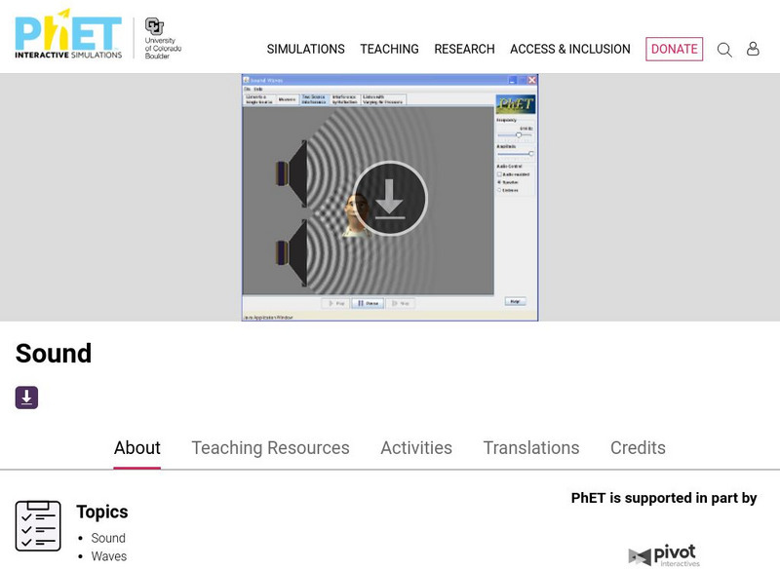Select the Listener audio control radio button
The width and height of the screenshot is (780, 569).
(x=499, y=191)
